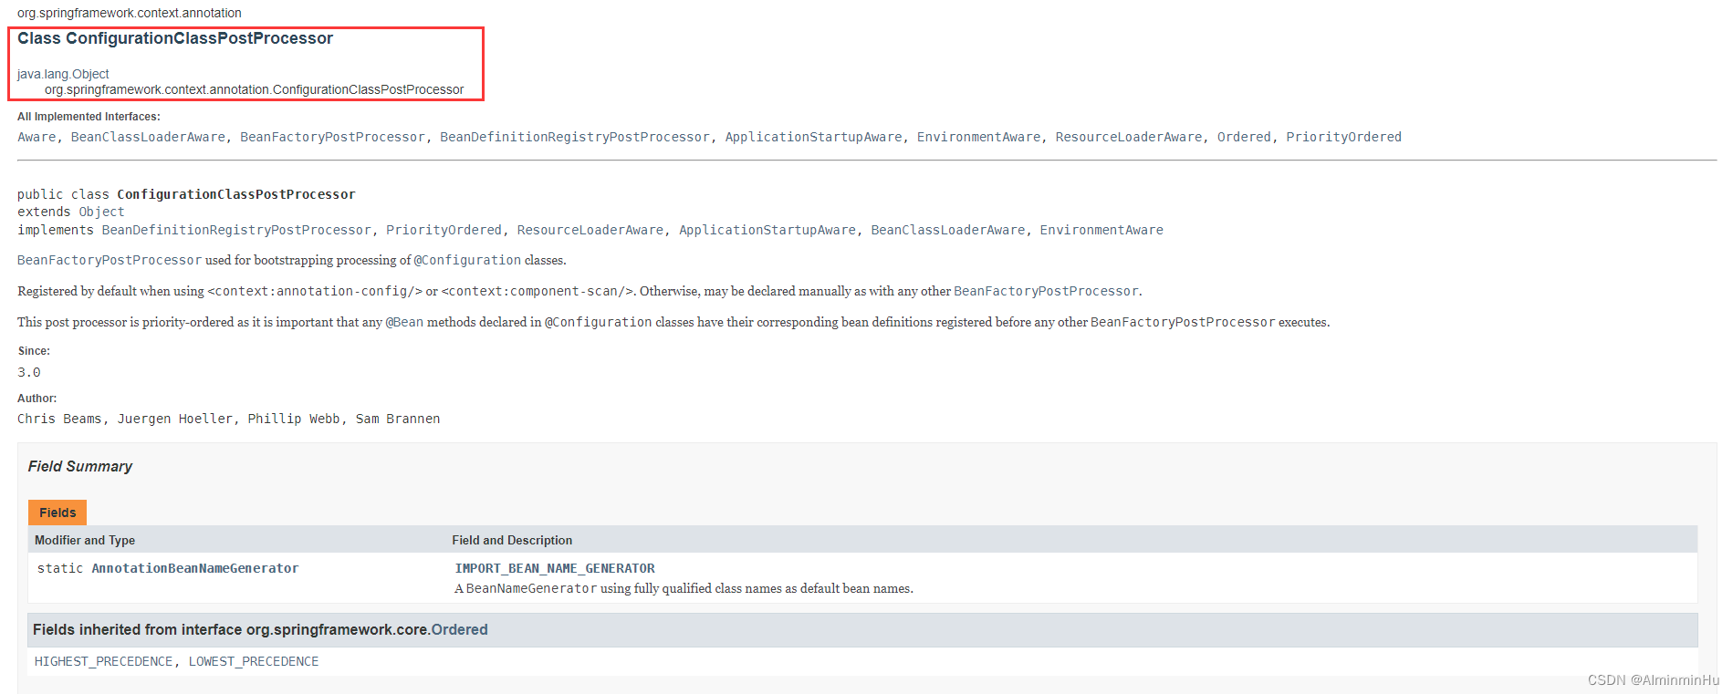Open ApplicationStartupAware in All Implemented Interfaces
1733x694 pixels.
pos(813,137)
